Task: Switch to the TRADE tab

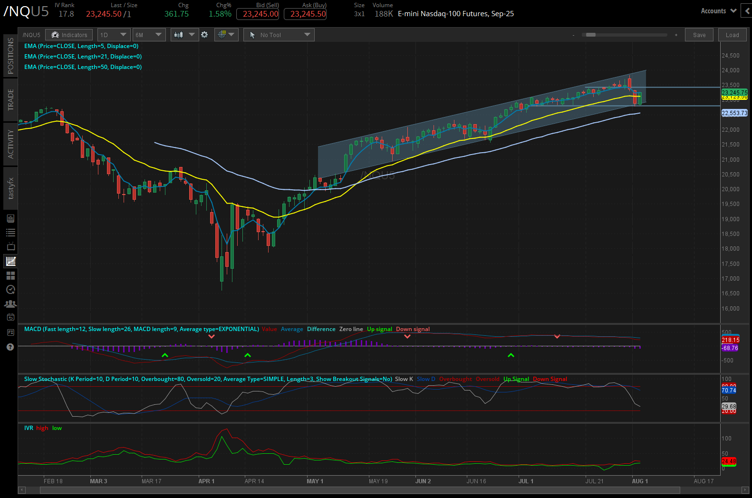Action: tap(10, 100)
